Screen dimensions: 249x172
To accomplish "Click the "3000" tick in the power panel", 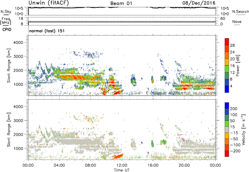I will coord(18,57).
